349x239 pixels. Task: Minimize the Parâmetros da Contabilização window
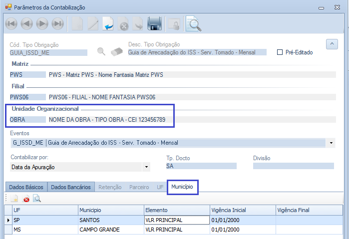coord(321,8)
